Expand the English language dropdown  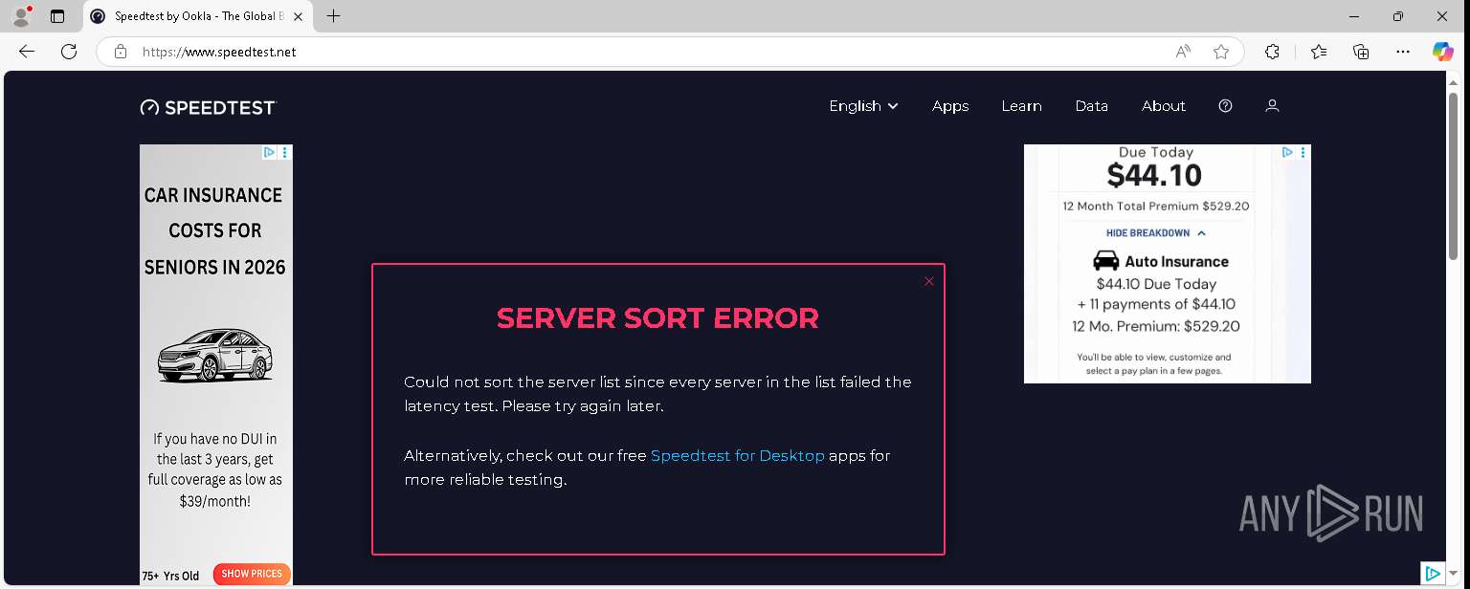point(863,106)
